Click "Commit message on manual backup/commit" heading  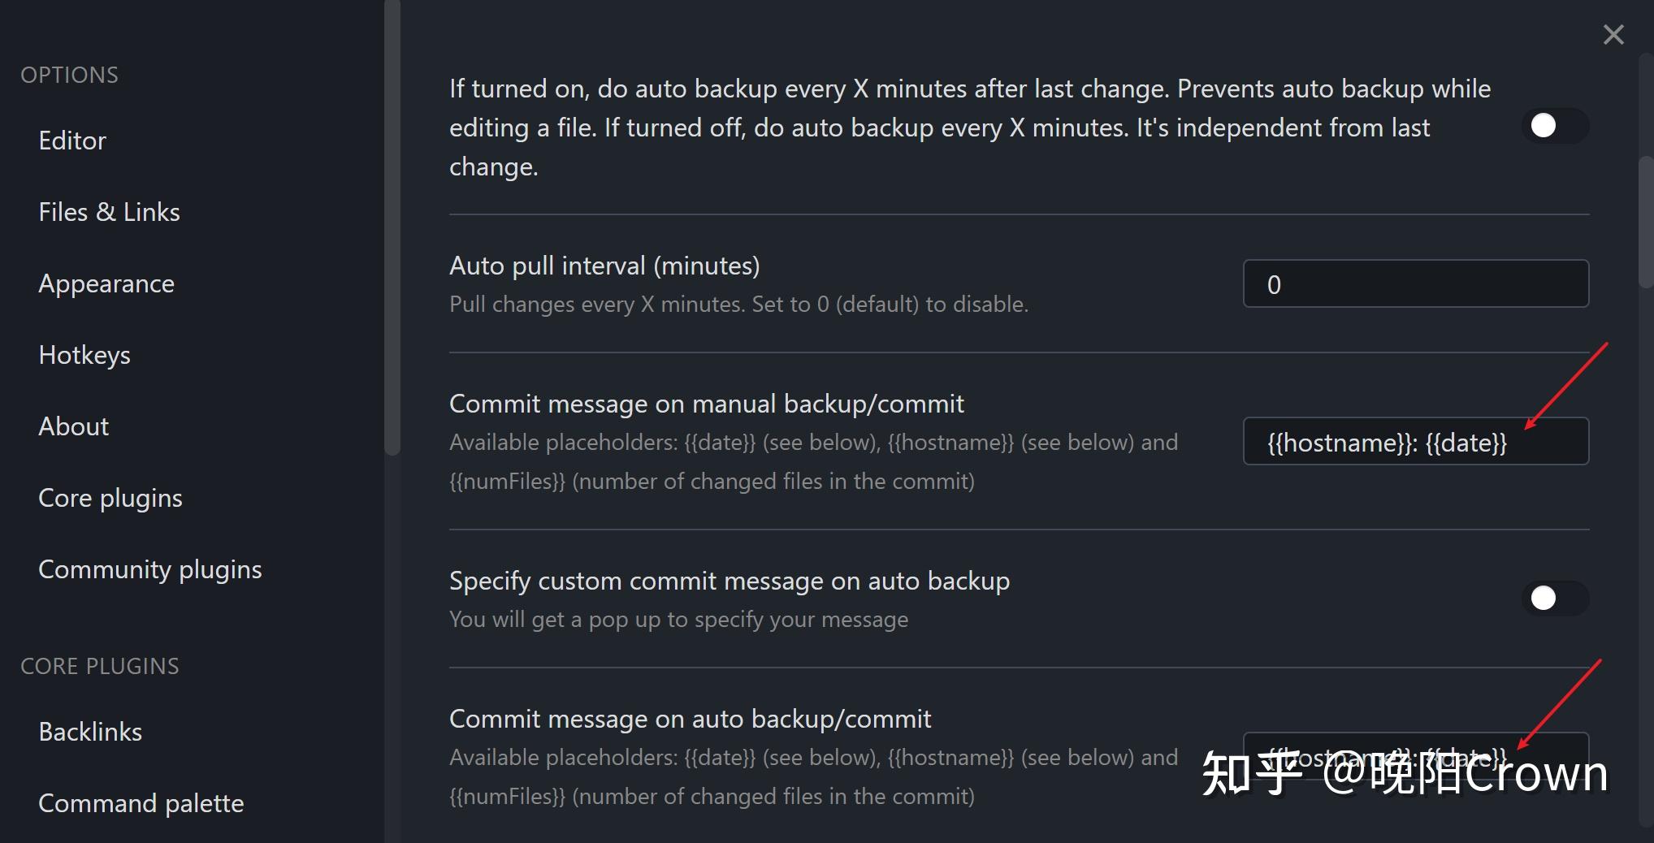(x=706, y=404)
